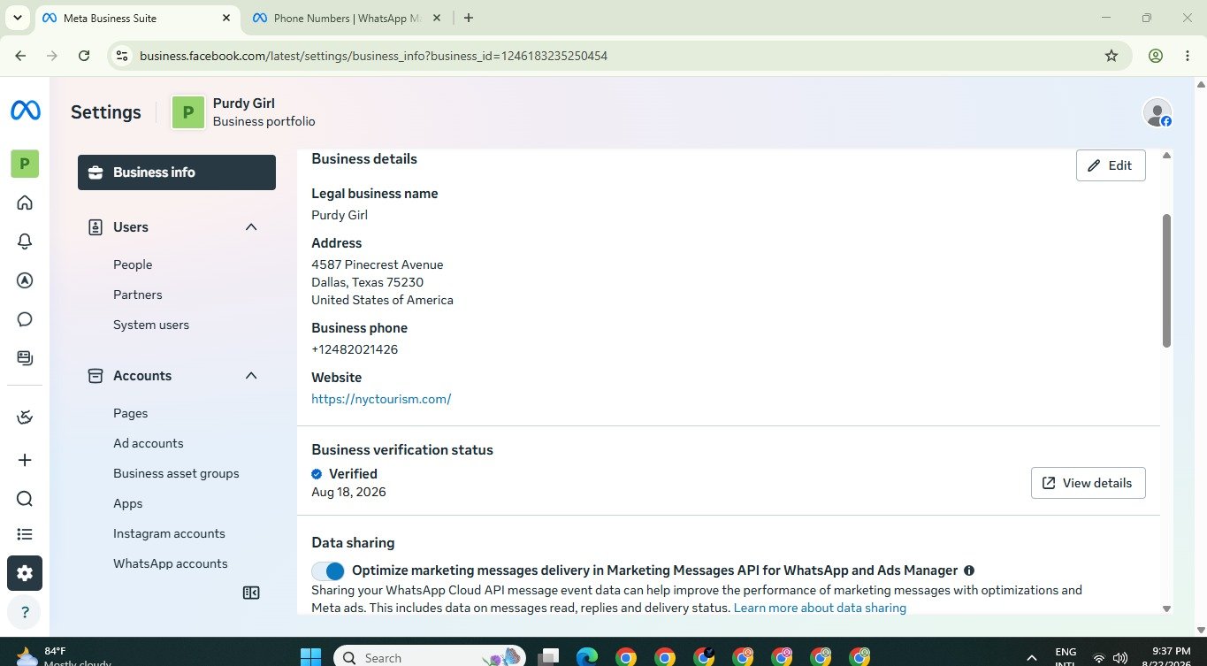Click the address line 4587 Pinecrest Avenue
The width and height of the screenshot is (1207, 666).
(x=378, y=264)
